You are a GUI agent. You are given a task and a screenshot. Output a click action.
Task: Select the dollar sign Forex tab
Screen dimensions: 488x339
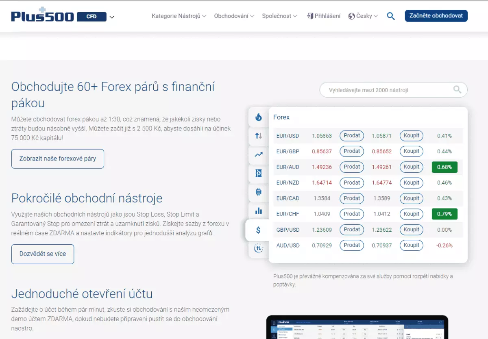coord(258,230)
